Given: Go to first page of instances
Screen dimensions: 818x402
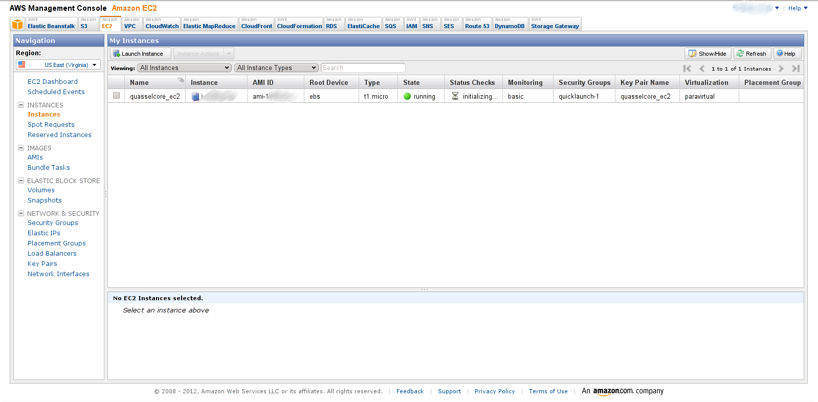Looking at the screenshot, I should click(687, 69).
